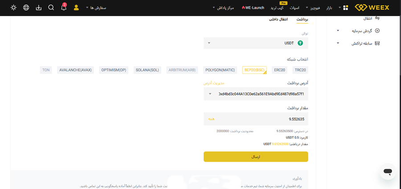Switch to انتقال داخلی tab
The image size is (401, 189).
(278, 19)
